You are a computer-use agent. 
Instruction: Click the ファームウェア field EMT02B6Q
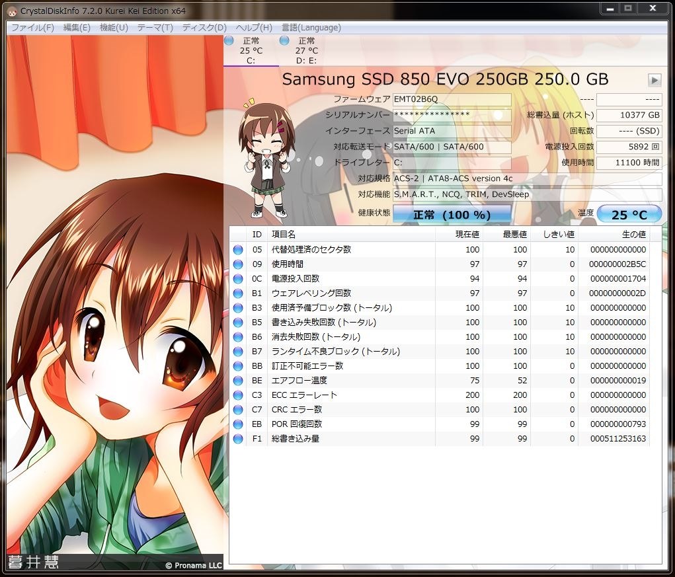tap(452, 99)
